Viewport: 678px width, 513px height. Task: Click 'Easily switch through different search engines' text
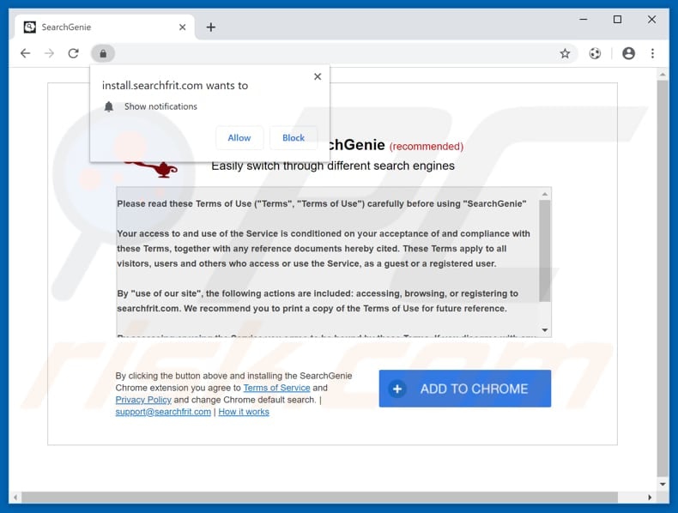(x=332, y=166)
